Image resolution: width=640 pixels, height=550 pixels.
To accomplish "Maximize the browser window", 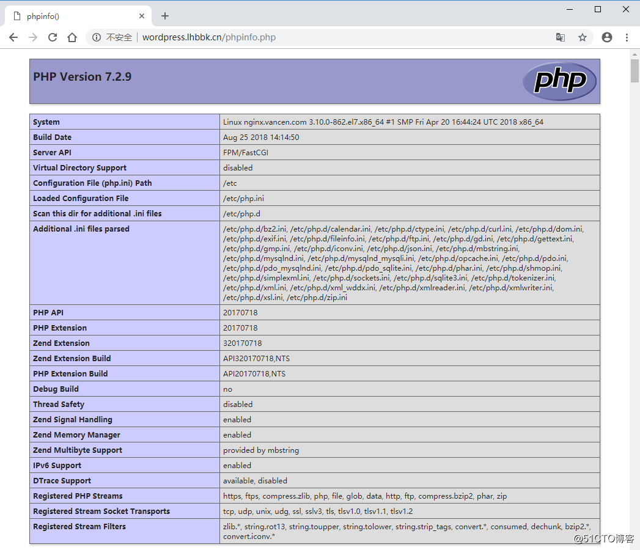I will click(x=598, y=9).
